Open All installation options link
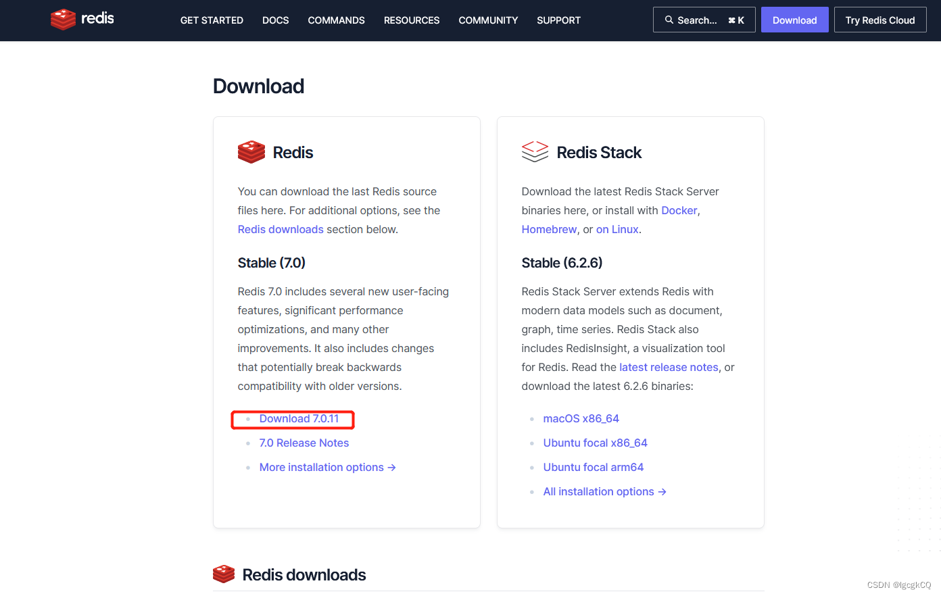The image size is (941, 596). 605,492
